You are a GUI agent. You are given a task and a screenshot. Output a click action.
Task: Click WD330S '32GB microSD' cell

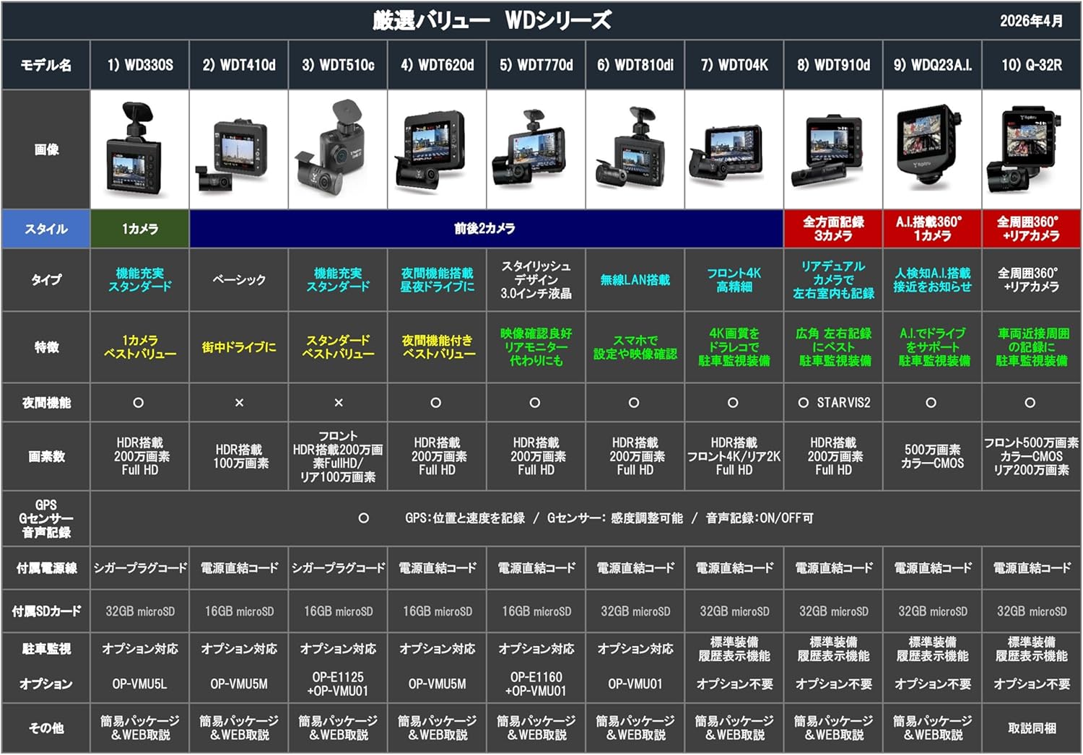[x=139, y=611]
